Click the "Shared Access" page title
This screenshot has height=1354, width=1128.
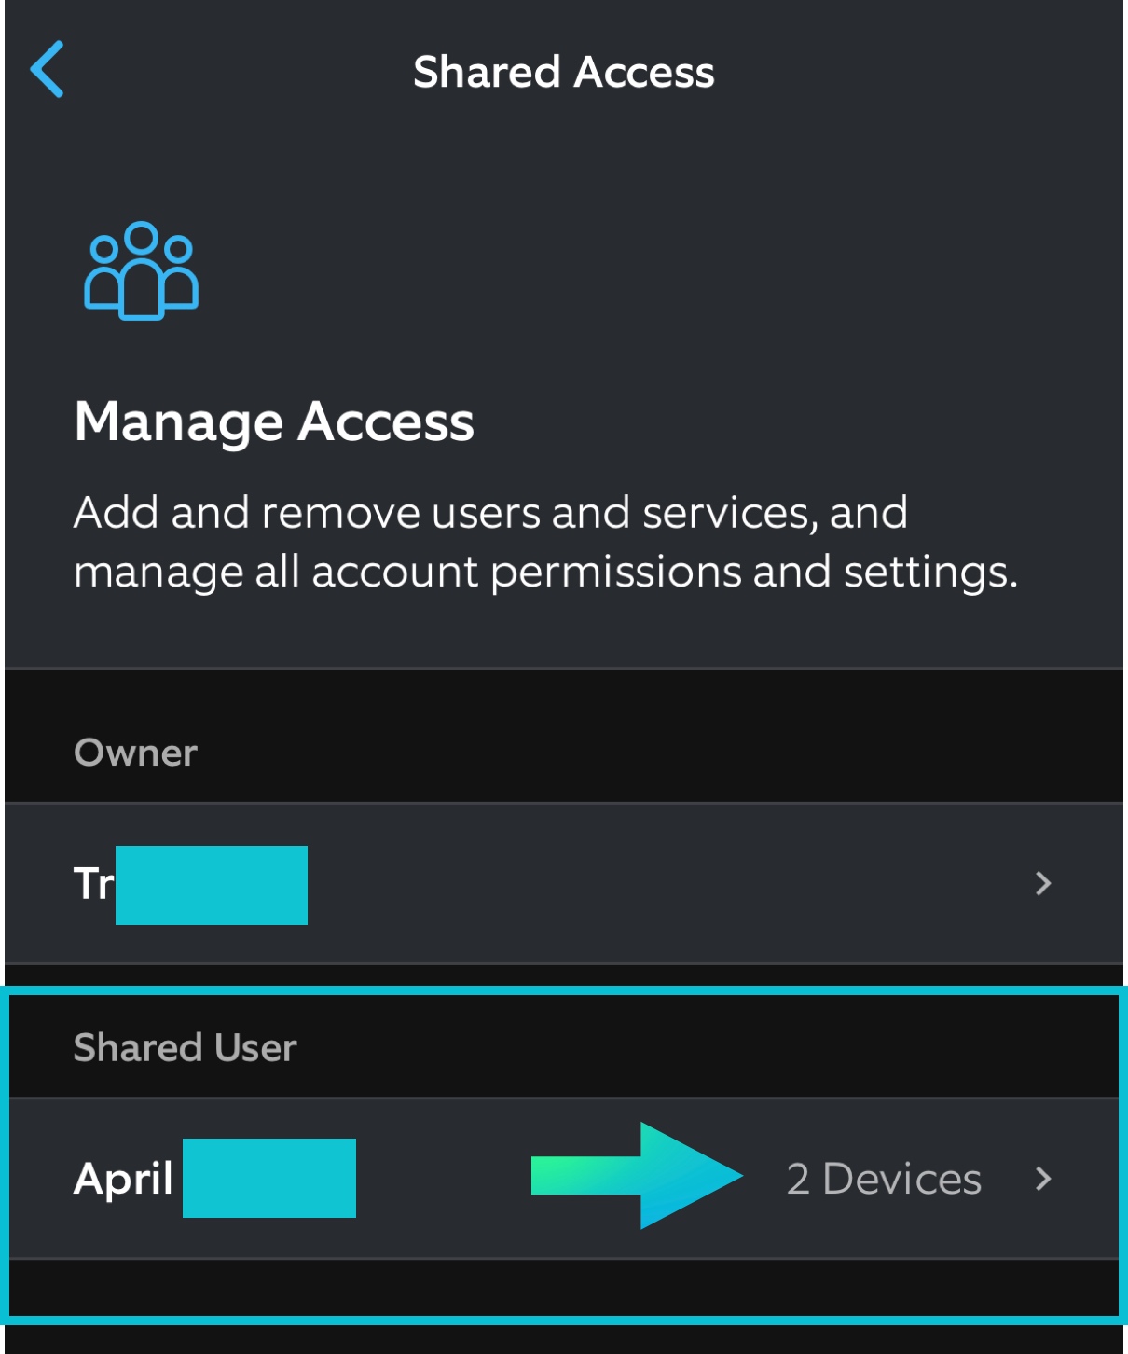click(x=563, y=72)
